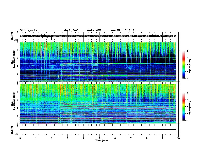Click the ch.2 spectrogram color scale bar
Image resolution: width=201 pixels, height=155 pixels.
184,107
